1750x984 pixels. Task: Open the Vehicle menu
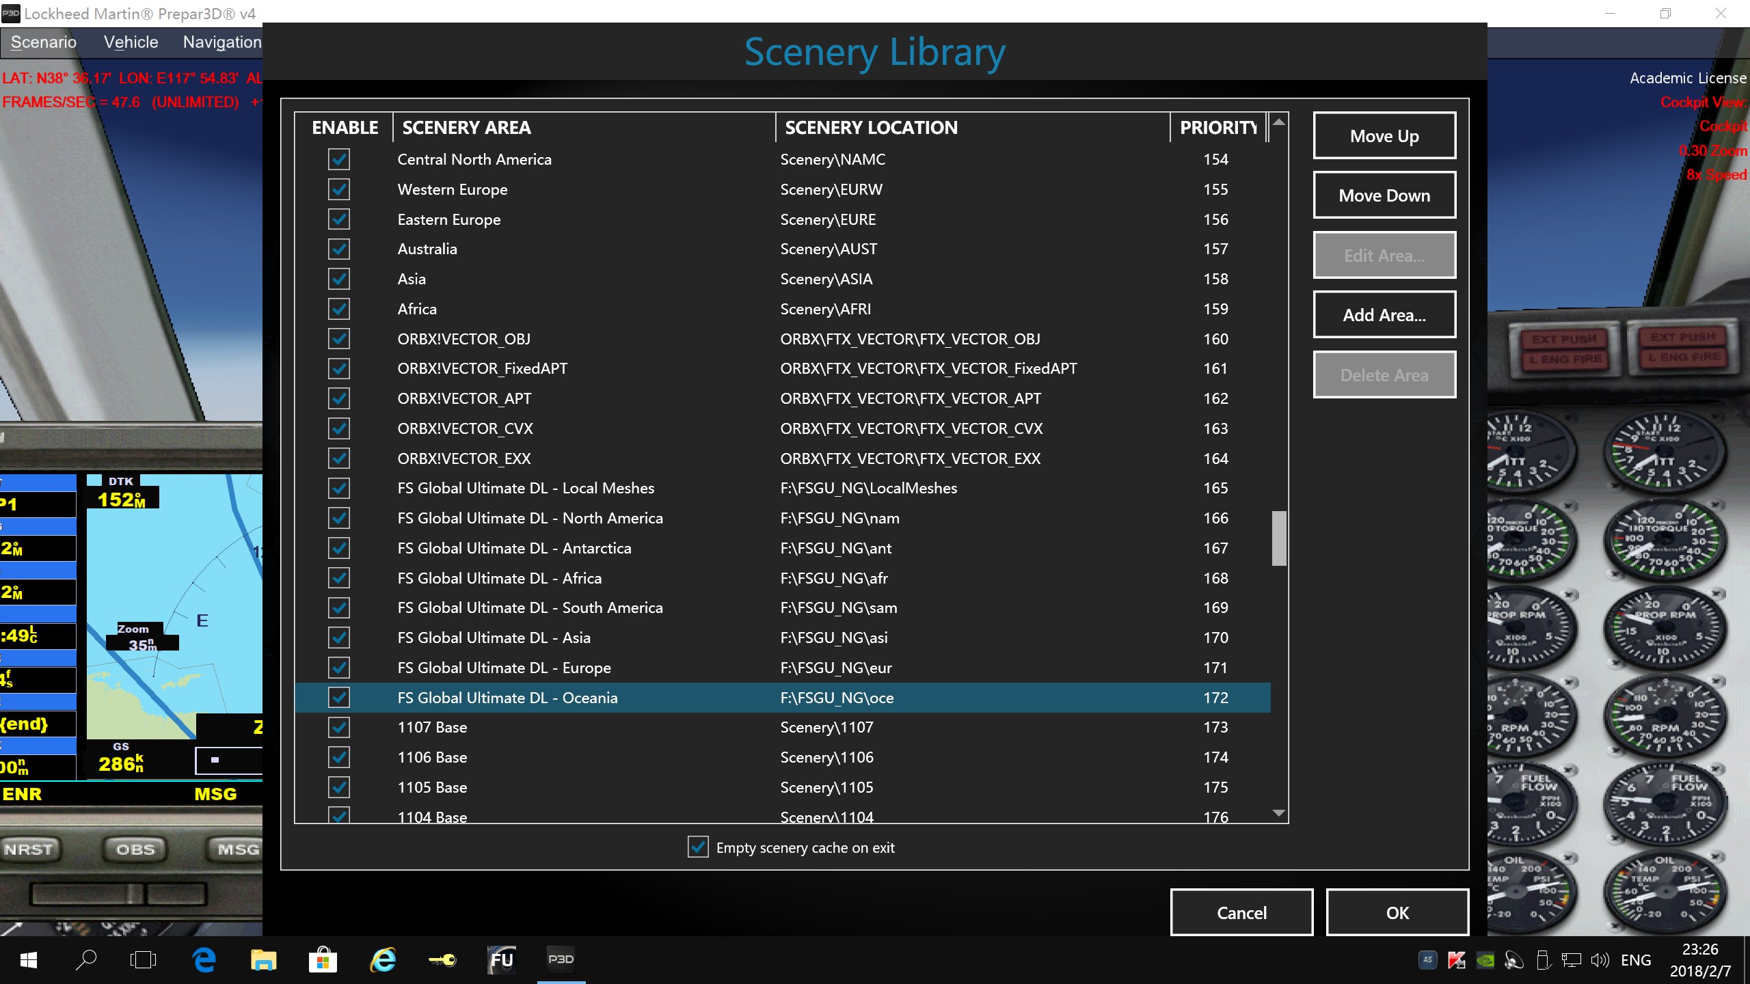click(x=131, y=42)
